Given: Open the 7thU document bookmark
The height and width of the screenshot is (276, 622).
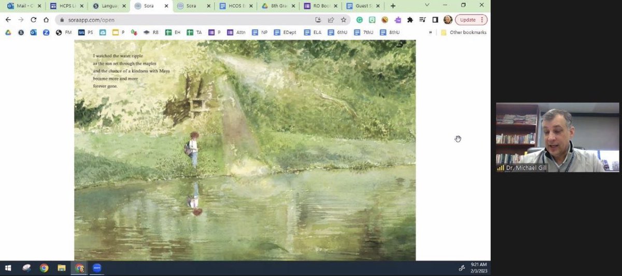Looking at the screenshot, I should pyautogui.click(x=363, y=32).
